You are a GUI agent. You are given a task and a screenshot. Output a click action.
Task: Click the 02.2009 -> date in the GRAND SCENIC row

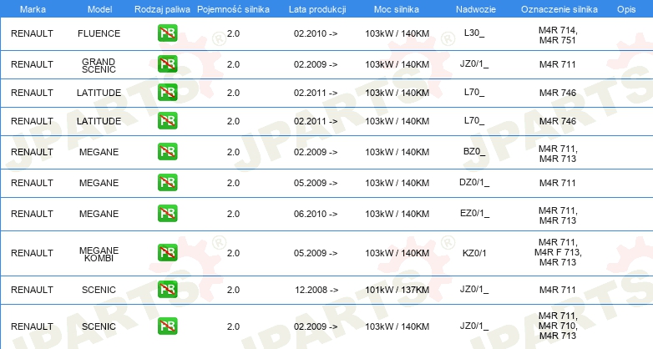pos(316,64)
